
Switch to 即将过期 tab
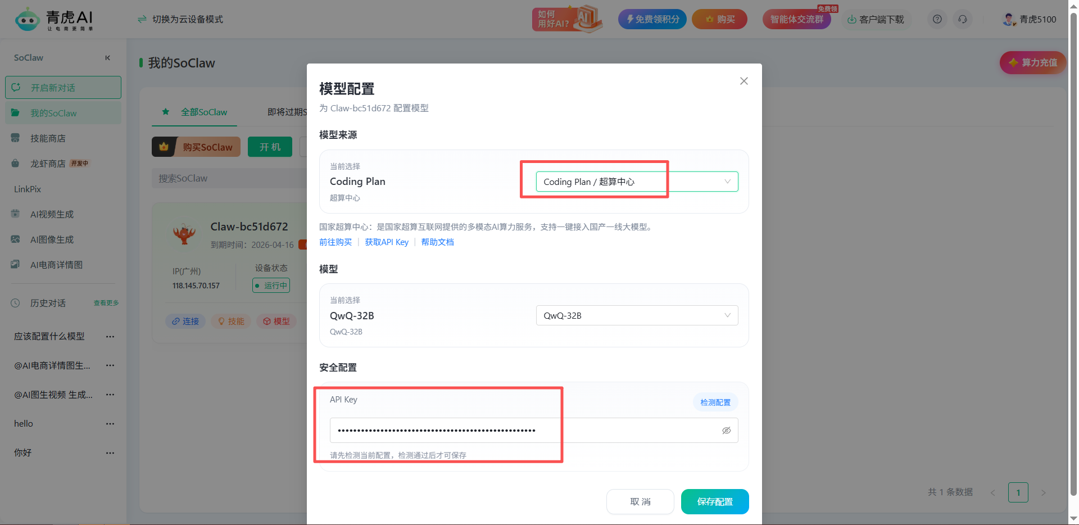pyautogui.click(x=287, y=112)
